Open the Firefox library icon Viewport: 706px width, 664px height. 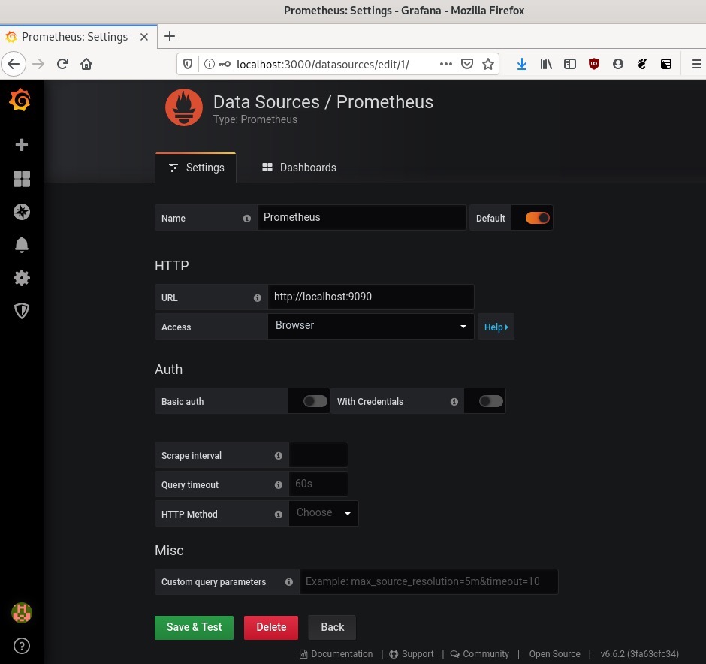point(546,64)
